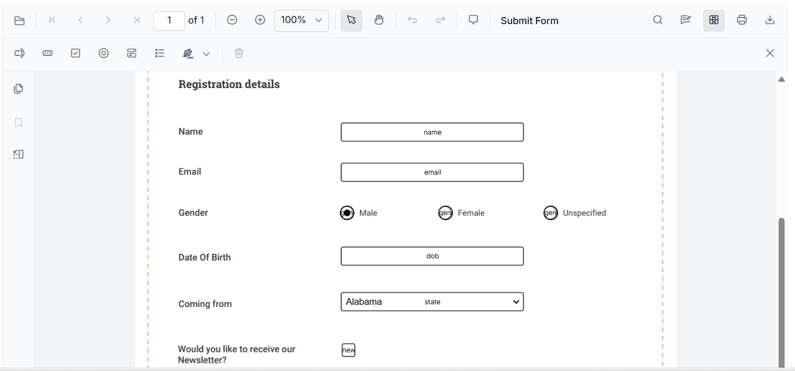Open the signature tool dropdown chevron
The width and height of the screenshot is (795, 371).
pos(206,54)
